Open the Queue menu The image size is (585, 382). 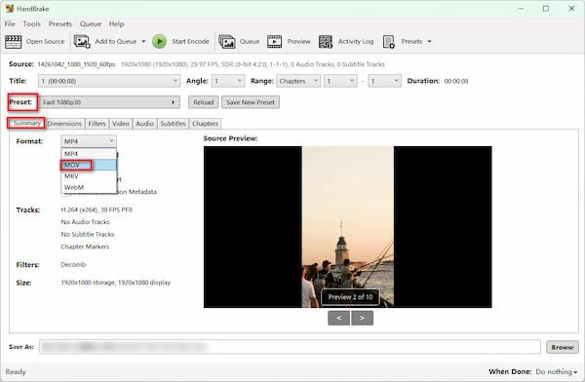point(91,23)
